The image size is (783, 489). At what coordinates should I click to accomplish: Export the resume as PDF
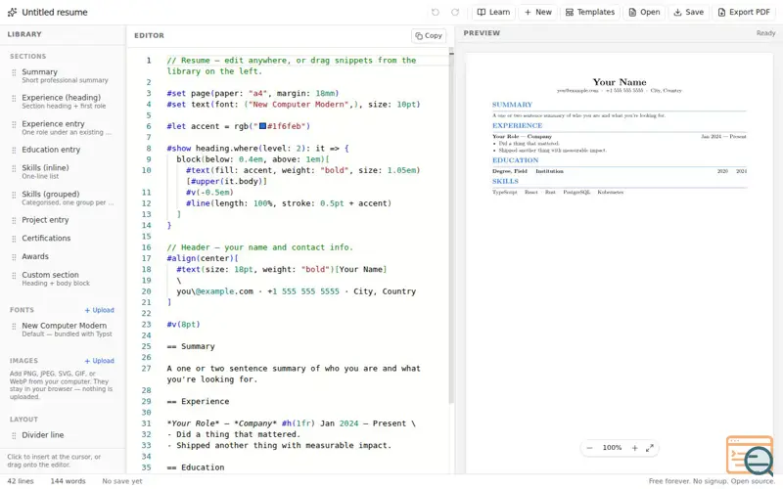coord(744,12)
